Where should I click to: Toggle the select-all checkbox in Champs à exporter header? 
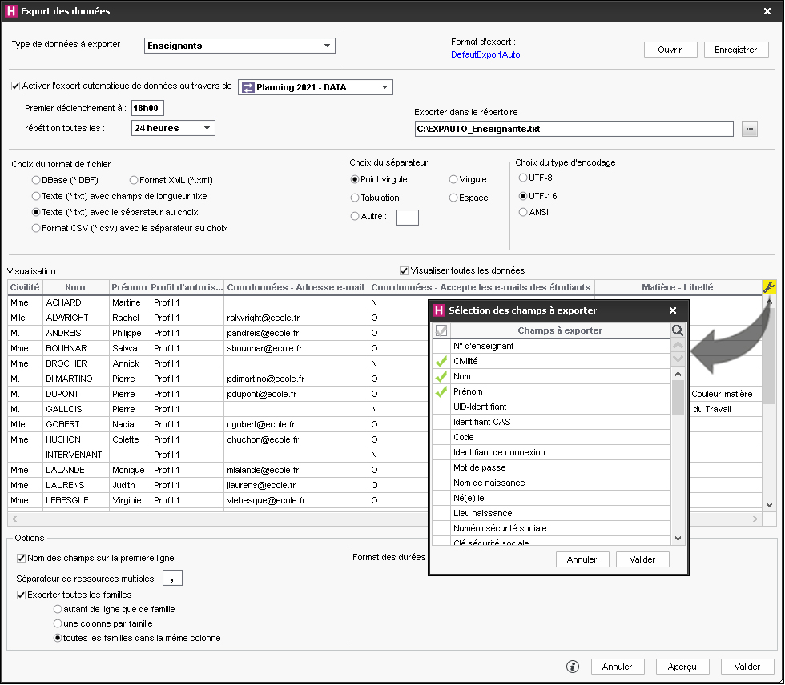441,330
